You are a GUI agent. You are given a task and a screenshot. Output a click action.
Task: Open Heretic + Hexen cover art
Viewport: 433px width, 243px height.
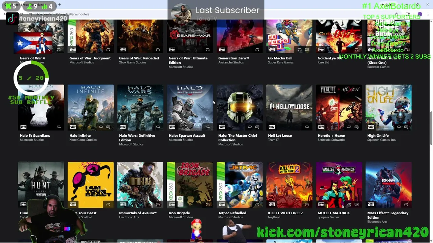(339, 107)
